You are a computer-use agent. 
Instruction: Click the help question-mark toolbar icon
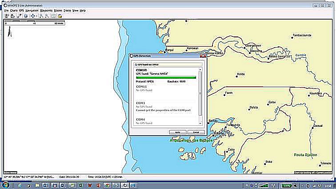pos(26,16)
